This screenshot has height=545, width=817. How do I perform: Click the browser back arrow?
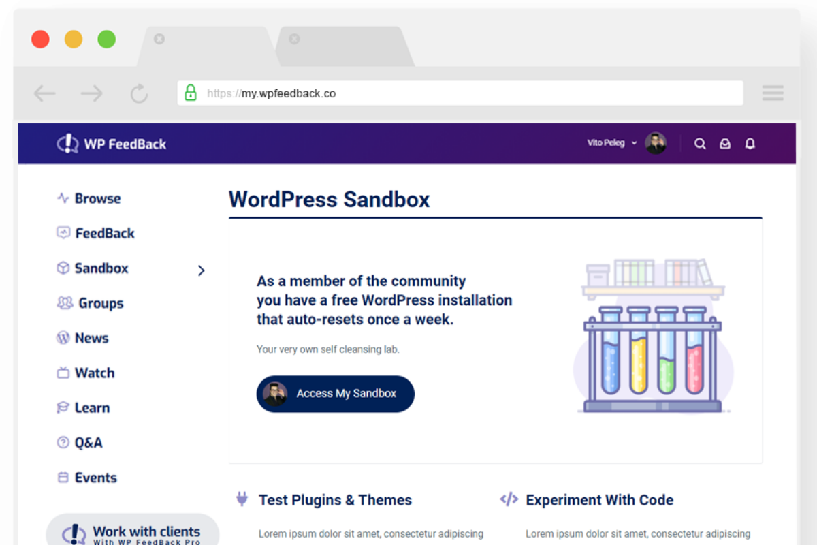[45, 93]
